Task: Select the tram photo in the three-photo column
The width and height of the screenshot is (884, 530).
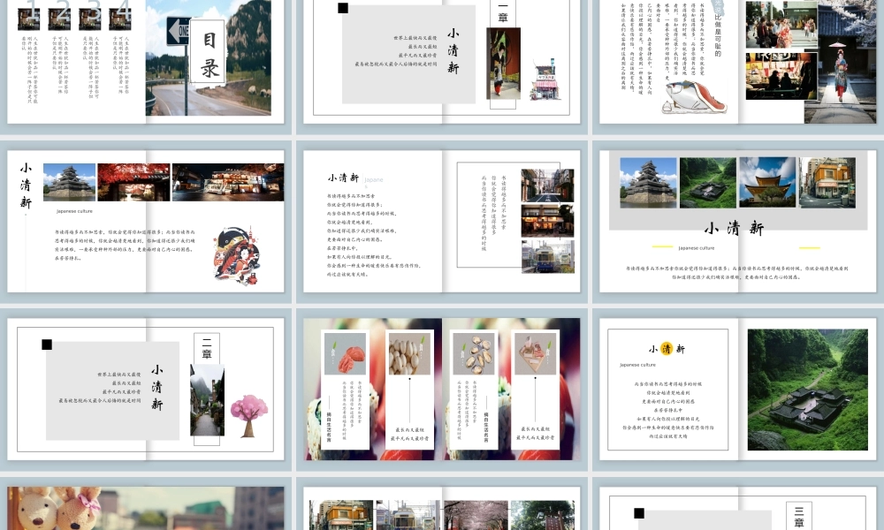Action: pyautogui.click(x=547, y=257)
